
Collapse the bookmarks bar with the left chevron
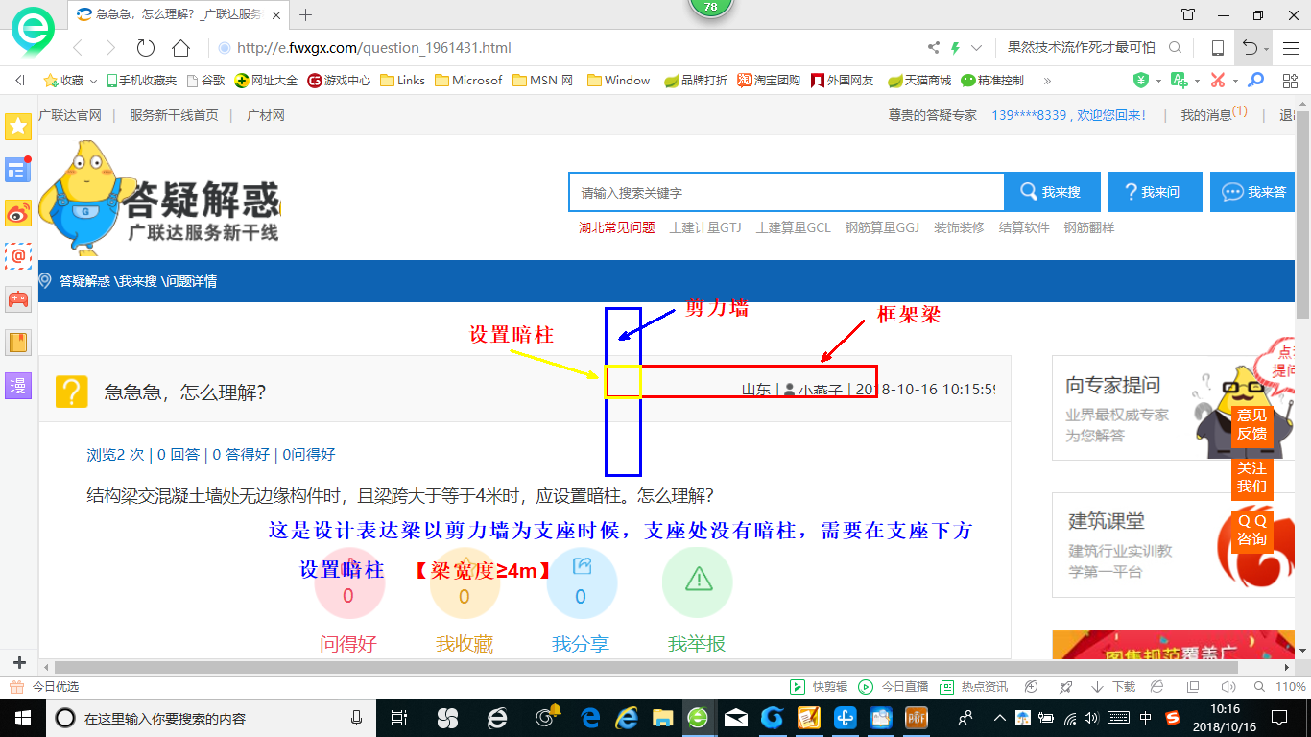(19, 81)
